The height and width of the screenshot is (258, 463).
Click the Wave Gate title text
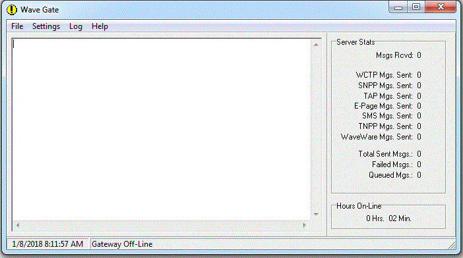40,10
